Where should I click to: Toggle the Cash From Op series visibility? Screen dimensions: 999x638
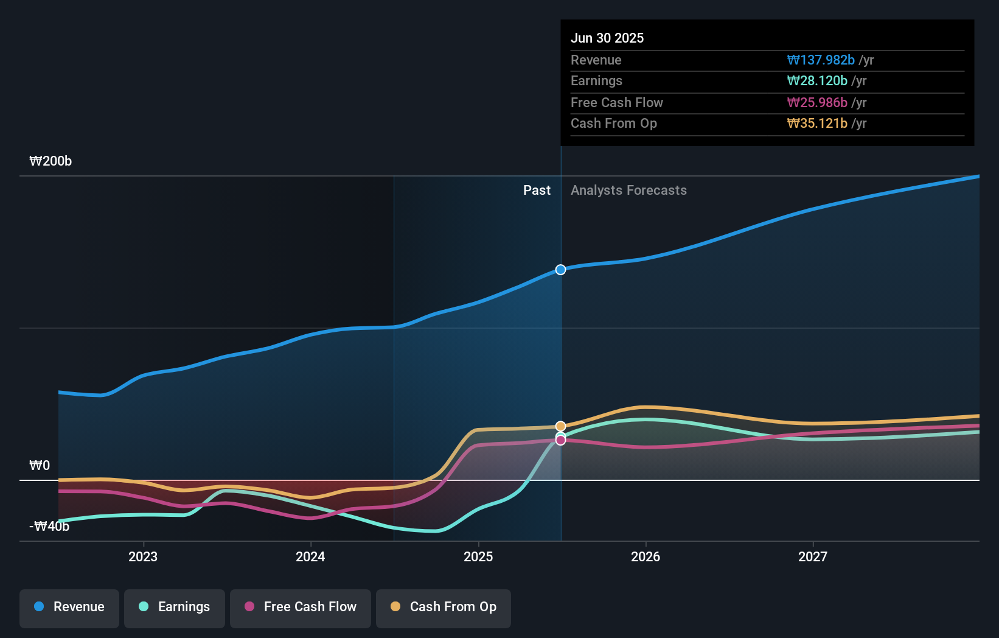point(444,607)
